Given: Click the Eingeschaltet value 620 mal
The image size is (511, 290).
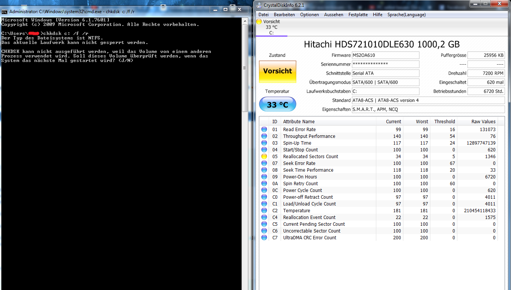Looking at the screenshot, I should coord(486,82).
